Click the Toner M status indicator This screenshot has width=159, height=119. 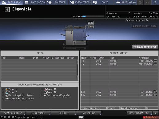point(42,89)
